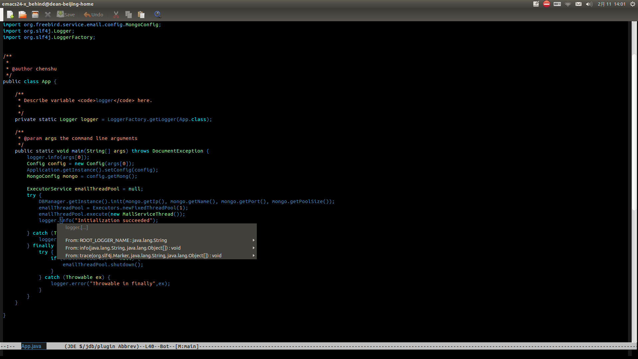Expand submenu arrow for ROOT_LOGGER_NAME entry
638x359 pixels.
(x=254, y=240)
